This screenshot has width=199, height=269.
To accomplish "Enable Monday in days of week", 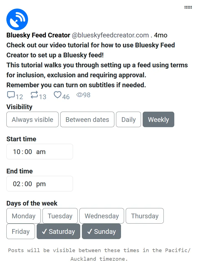I will tap(24, 216).
